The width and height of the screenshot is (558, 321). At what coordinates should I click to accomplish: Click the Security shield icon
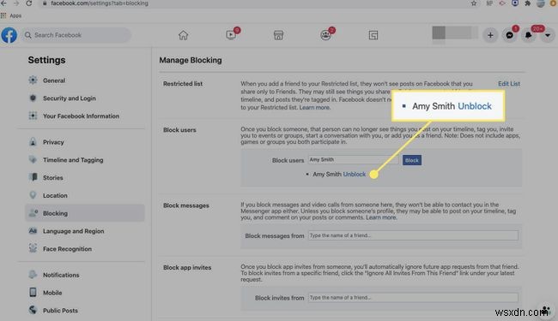[x=33, y=98]
